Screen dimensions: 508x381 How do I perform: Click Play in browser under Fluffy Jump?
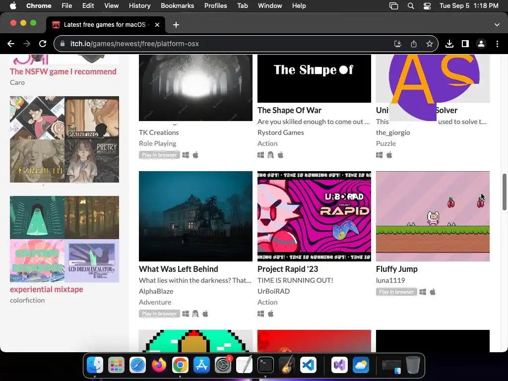[396, 292]
